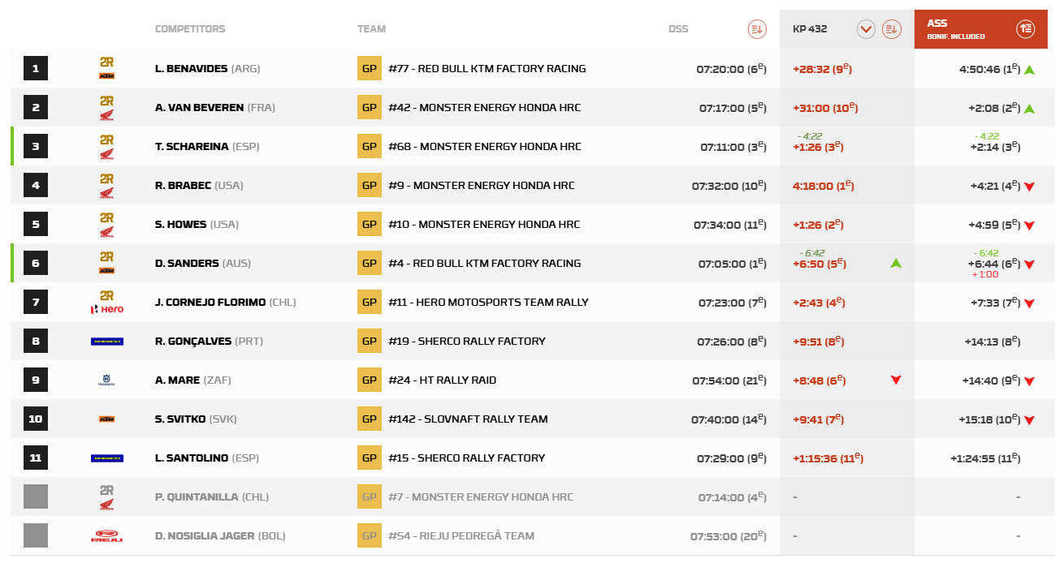Click position badge 6 for D. Sanders
Image resolution: width=1055 pixels, height=563 pixels.
coord(36,264)
